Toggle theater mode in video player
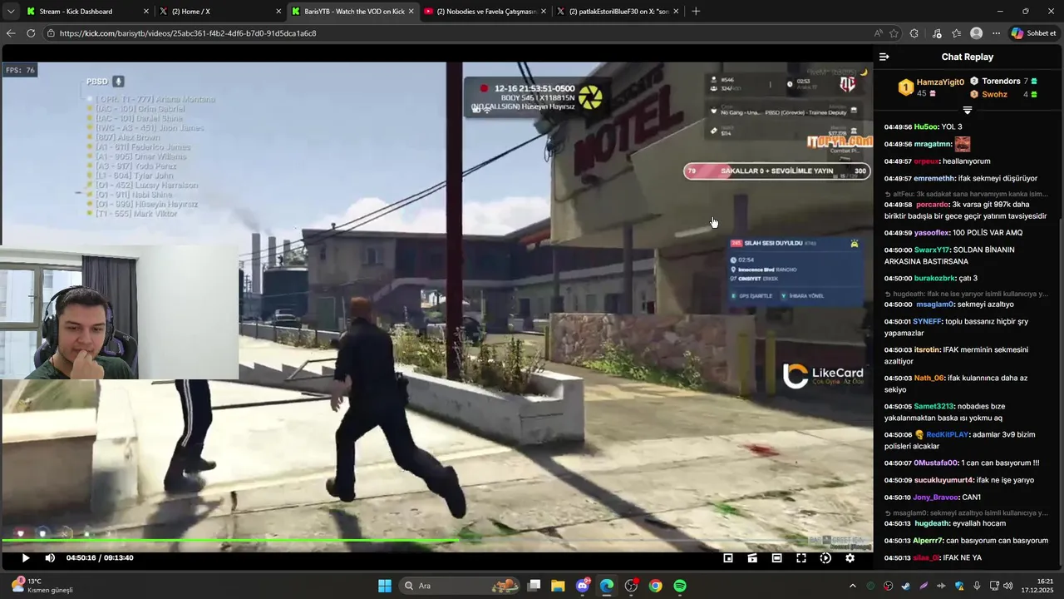The height and width of the screenshot is (599, 1064). pos(776,558)
